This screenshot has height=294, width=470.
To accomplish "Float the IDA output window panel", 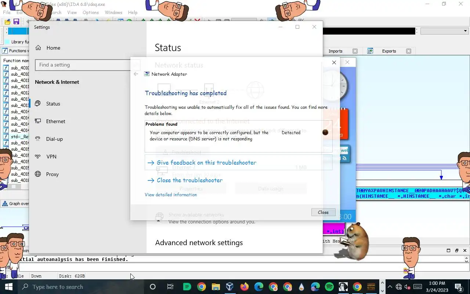I will point(456,250).
